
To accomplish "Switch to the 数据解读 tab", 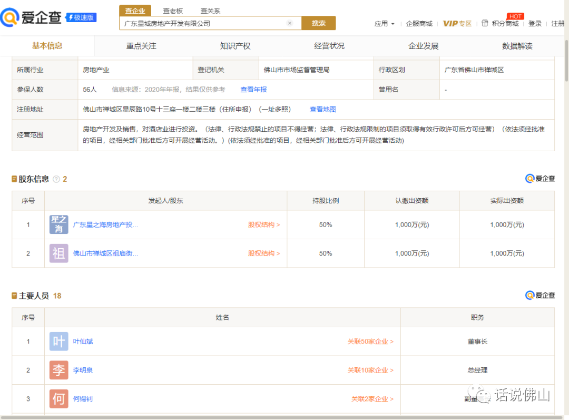I will 517,46.
